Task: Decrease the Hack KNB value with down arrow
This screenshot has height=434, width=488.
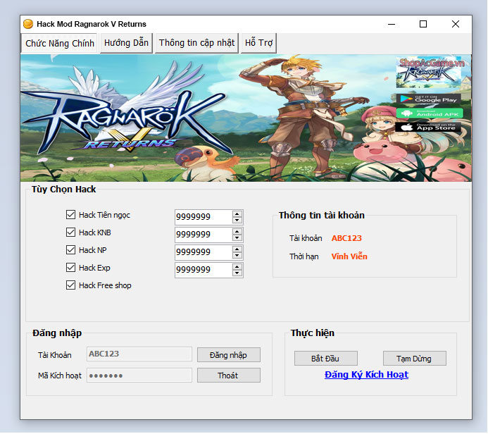Action: 237,238
